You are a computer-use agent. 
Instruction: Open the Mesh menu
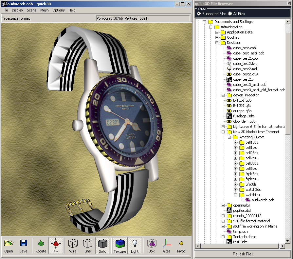pos(44,10)
